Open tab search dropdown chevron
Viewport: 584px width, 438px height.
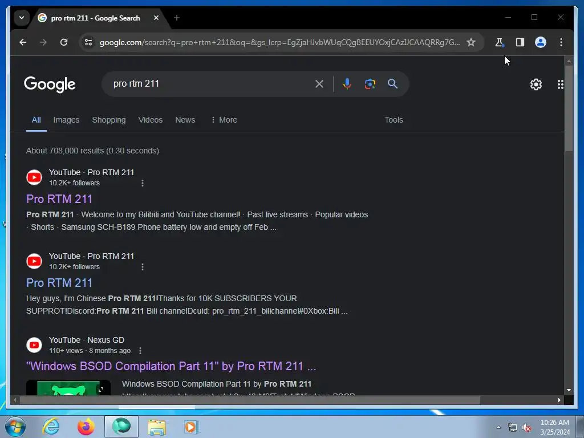(x=22, y=18)
